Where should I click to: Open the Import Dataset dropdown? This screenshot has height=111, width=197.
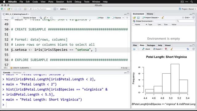click(x=151, y=18)
